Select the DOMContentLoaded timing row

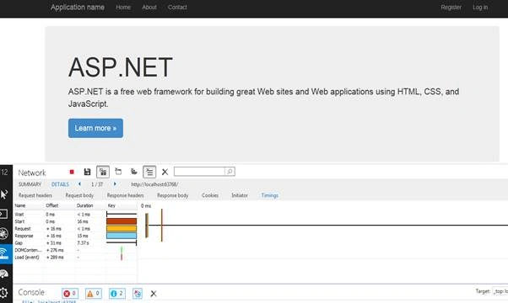75,250
